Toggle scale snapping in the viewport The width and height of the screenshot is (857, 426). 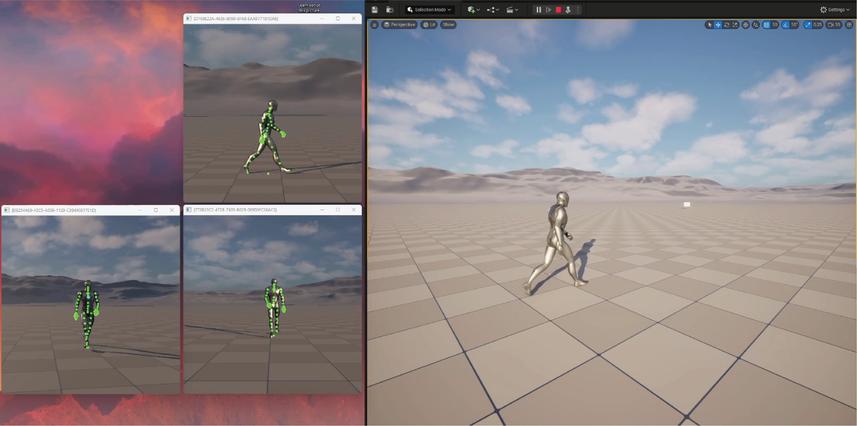pyautogui.click(x=808, y=25)
